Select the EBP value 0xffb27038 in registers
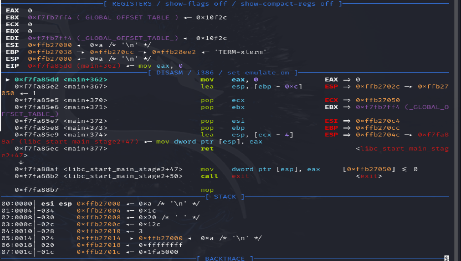The height and width of the screenshot is (261, 461). [x=50, y=52]
